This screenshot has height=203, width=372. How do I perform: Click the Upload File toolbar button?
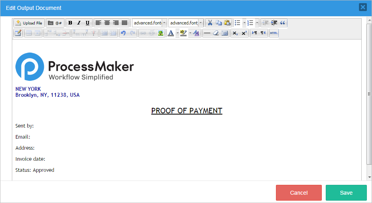pos(28,23)
